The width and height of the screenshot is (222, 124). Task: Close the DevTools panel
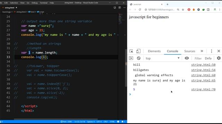coord(219,51)
